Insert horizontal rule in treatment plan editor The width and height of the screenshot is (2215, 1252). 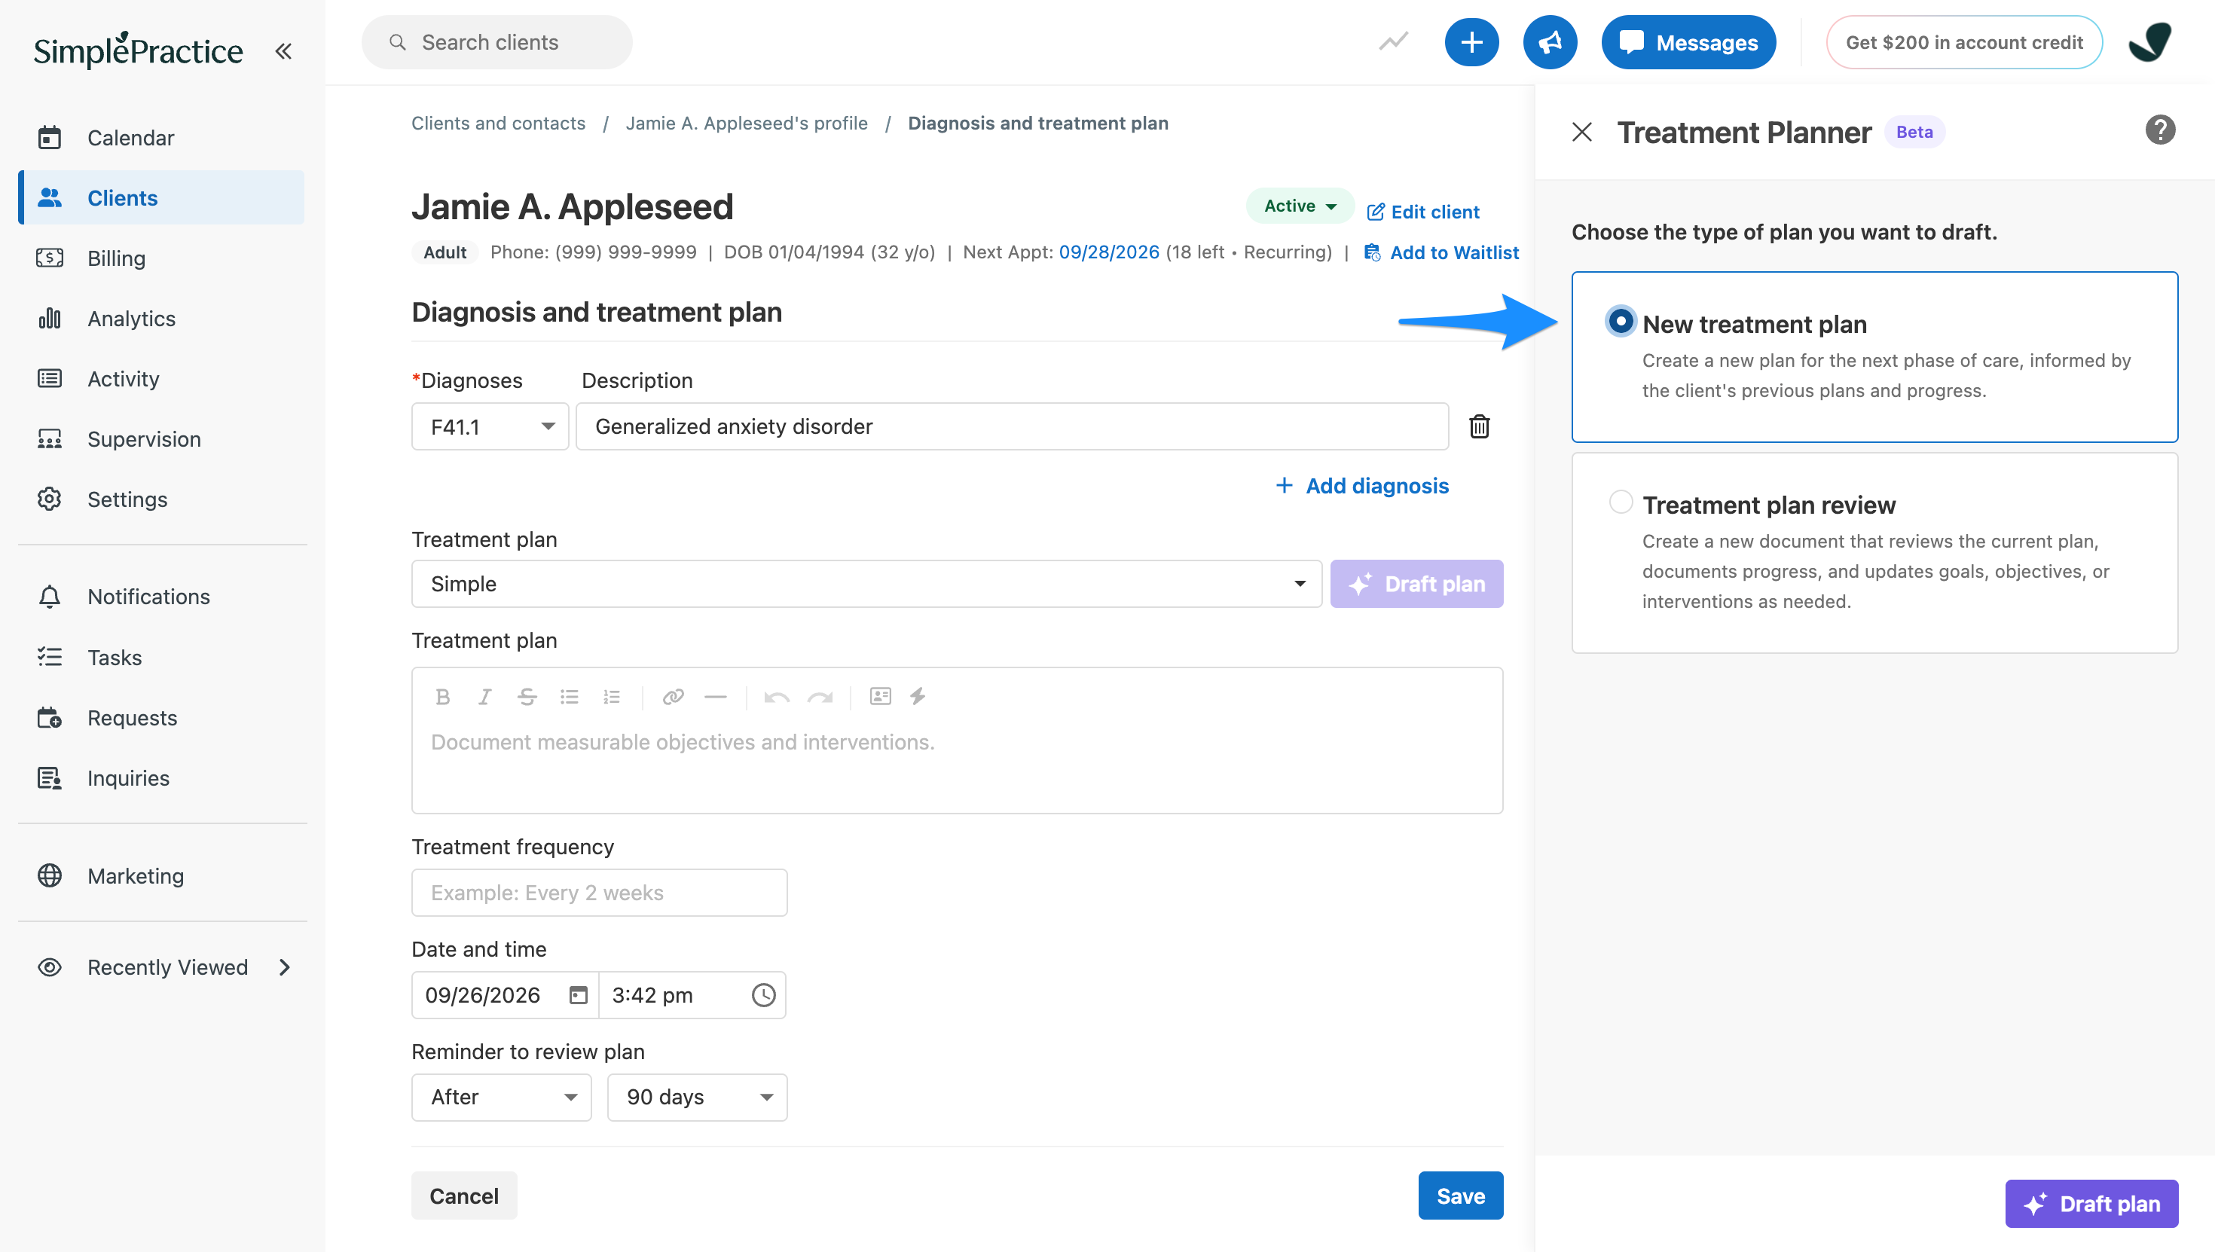[716, 697]
